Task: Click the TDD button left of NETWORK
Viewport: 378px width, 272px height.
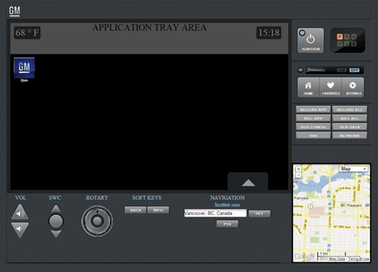Action: (313, 135)
